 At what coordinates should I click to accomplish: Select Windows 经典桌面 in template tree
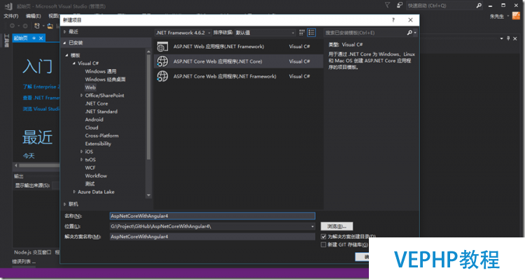pyautogui.click(x=105, y=80)
